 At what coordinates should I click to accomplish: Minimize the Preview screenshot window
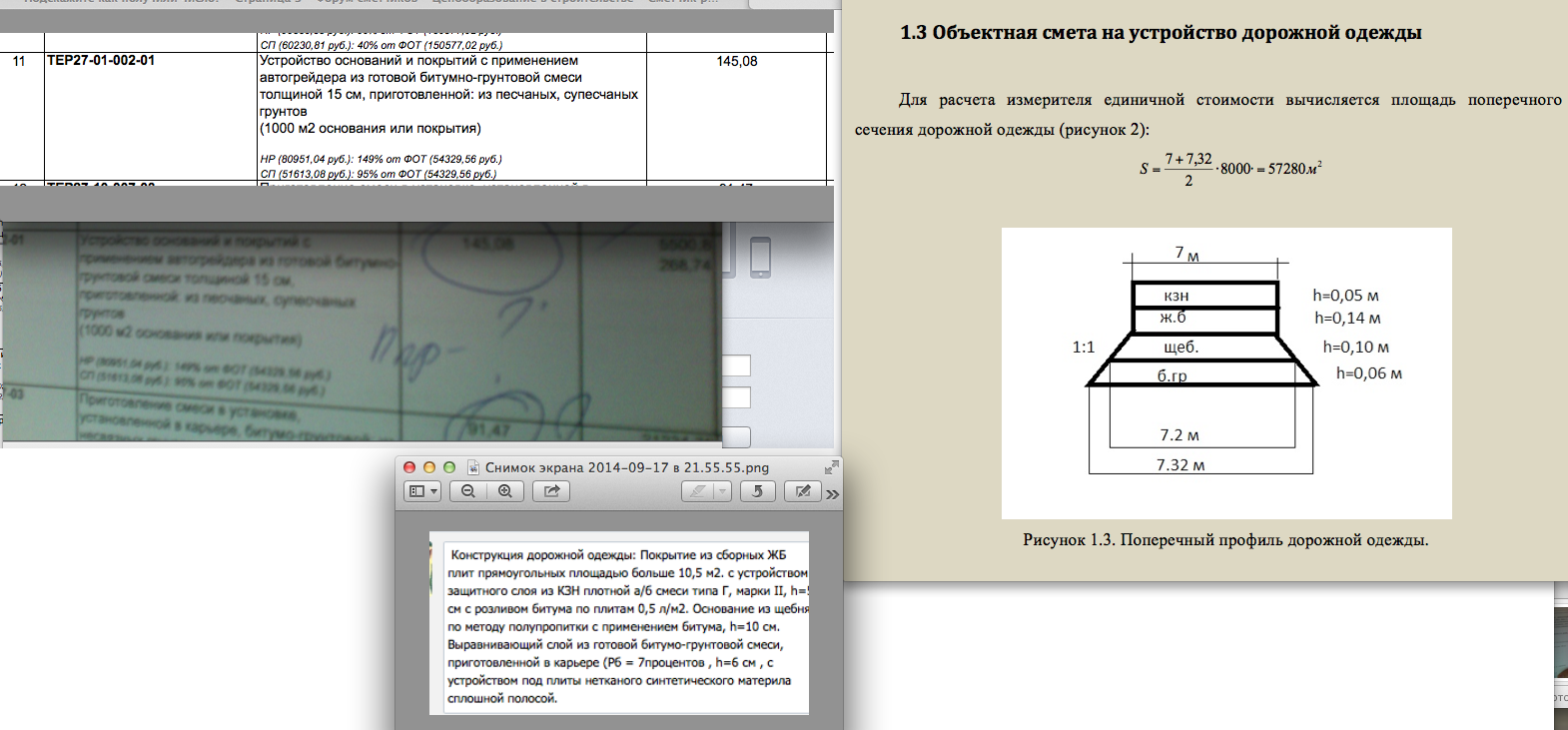[429, 467]
